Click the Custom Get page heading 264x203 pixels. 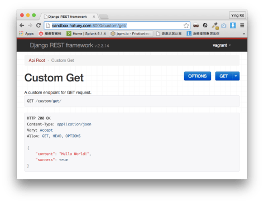click(54, 78)
